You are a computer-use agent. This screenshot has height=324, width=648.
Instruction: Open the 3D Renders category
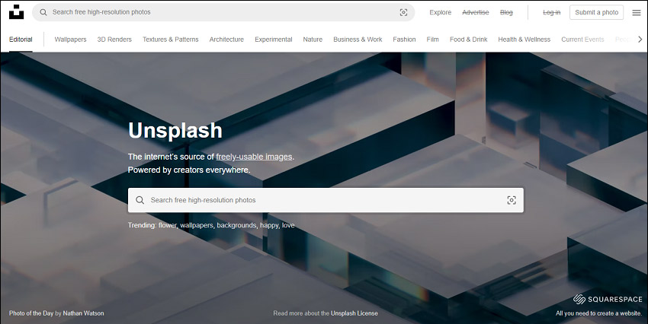tap(114, 40)
